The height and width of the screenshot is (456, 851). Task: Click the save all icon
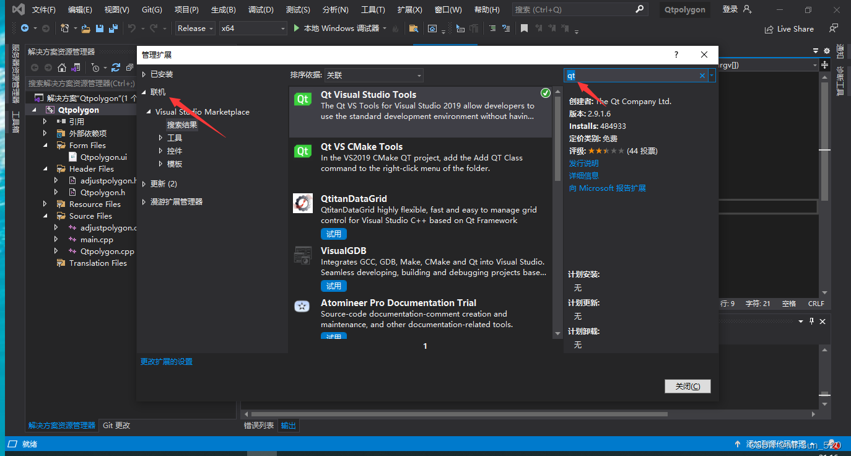[x=113, y=28]
